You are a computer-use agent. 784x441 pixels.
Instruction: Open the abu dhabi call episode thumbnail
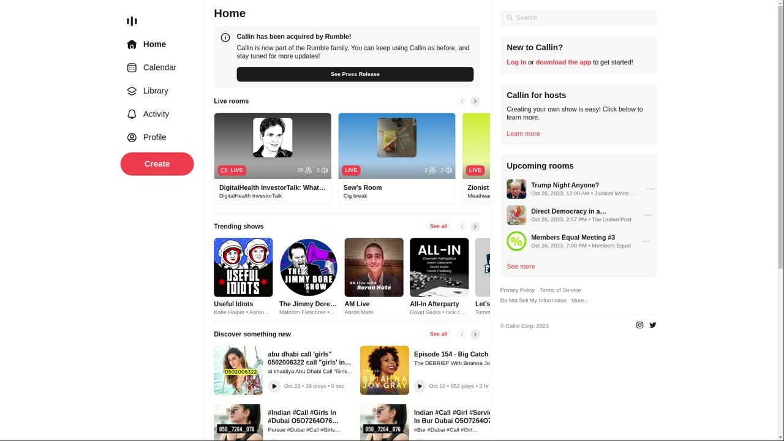point(238,371)
